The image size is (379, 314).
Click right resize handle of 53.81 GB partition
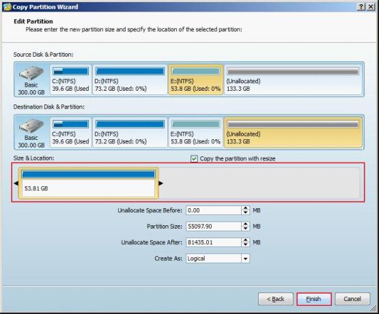(x=160, y=184)
